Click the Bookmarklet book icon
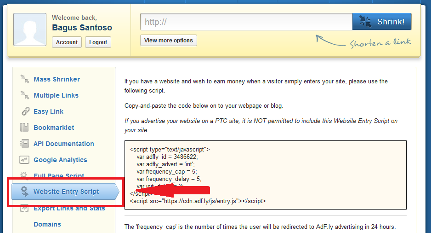 [24, 127]
